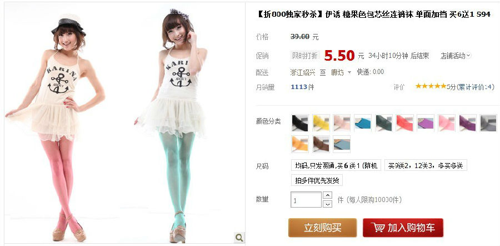Choose the brown color swatch
The height and width of the screenshot is (246, 500).
[x=321, y=144]
